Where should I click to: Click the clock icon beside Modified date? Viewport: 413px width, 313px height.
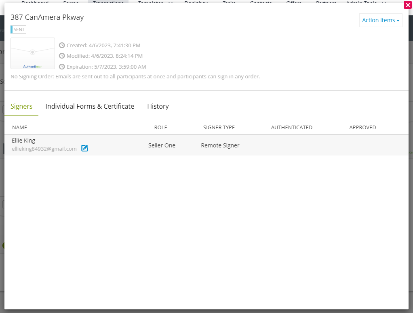(x=62, y=56)
